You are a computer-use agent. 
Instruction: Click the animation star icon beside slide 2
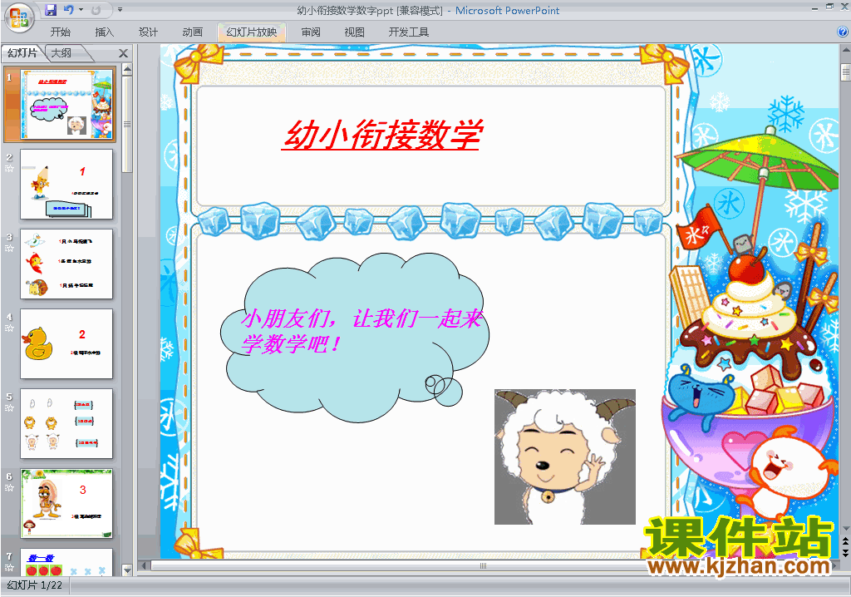point(9,169)
